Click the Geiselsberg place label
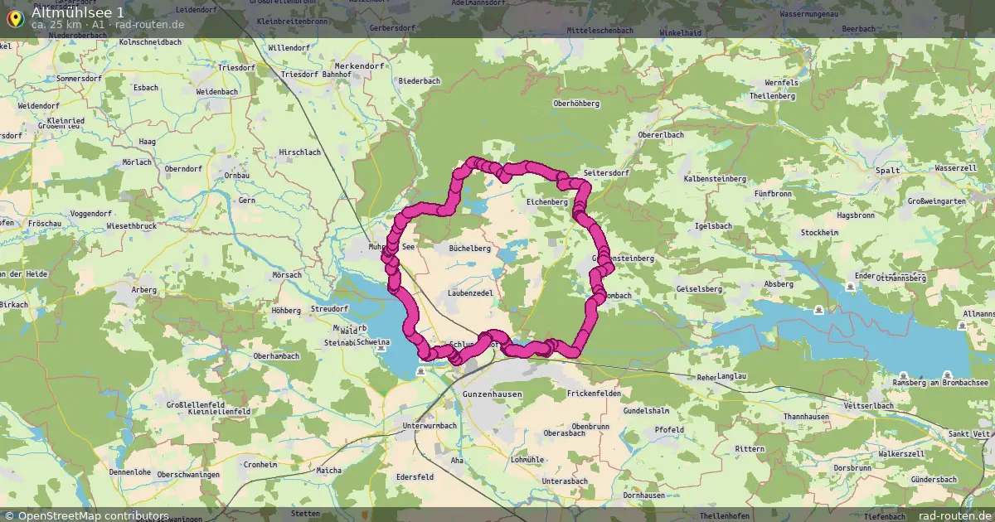The height and width of the screenshot is (522, 995). (700, 289)
